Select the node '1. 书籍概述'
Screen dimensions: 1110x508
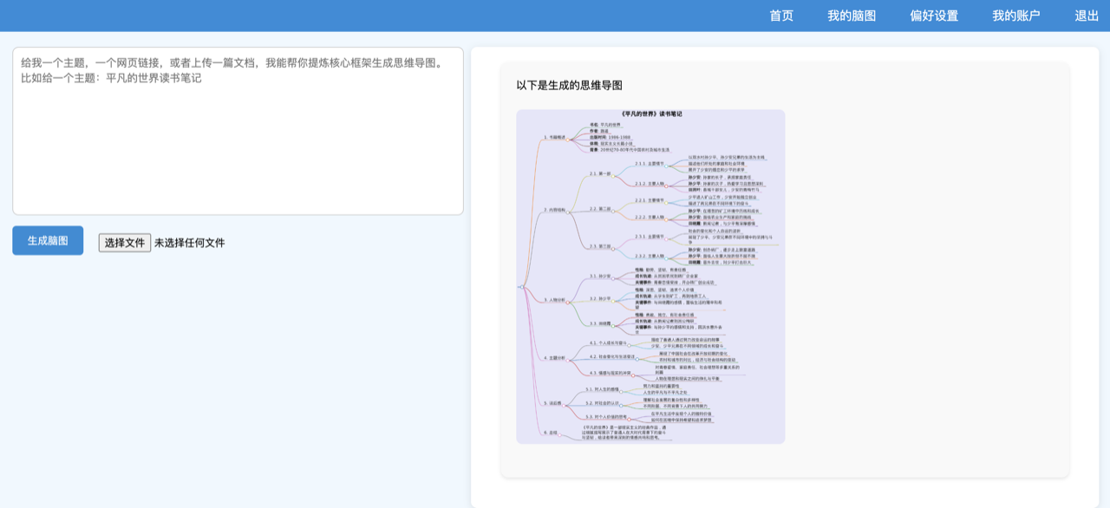[555, 137]
